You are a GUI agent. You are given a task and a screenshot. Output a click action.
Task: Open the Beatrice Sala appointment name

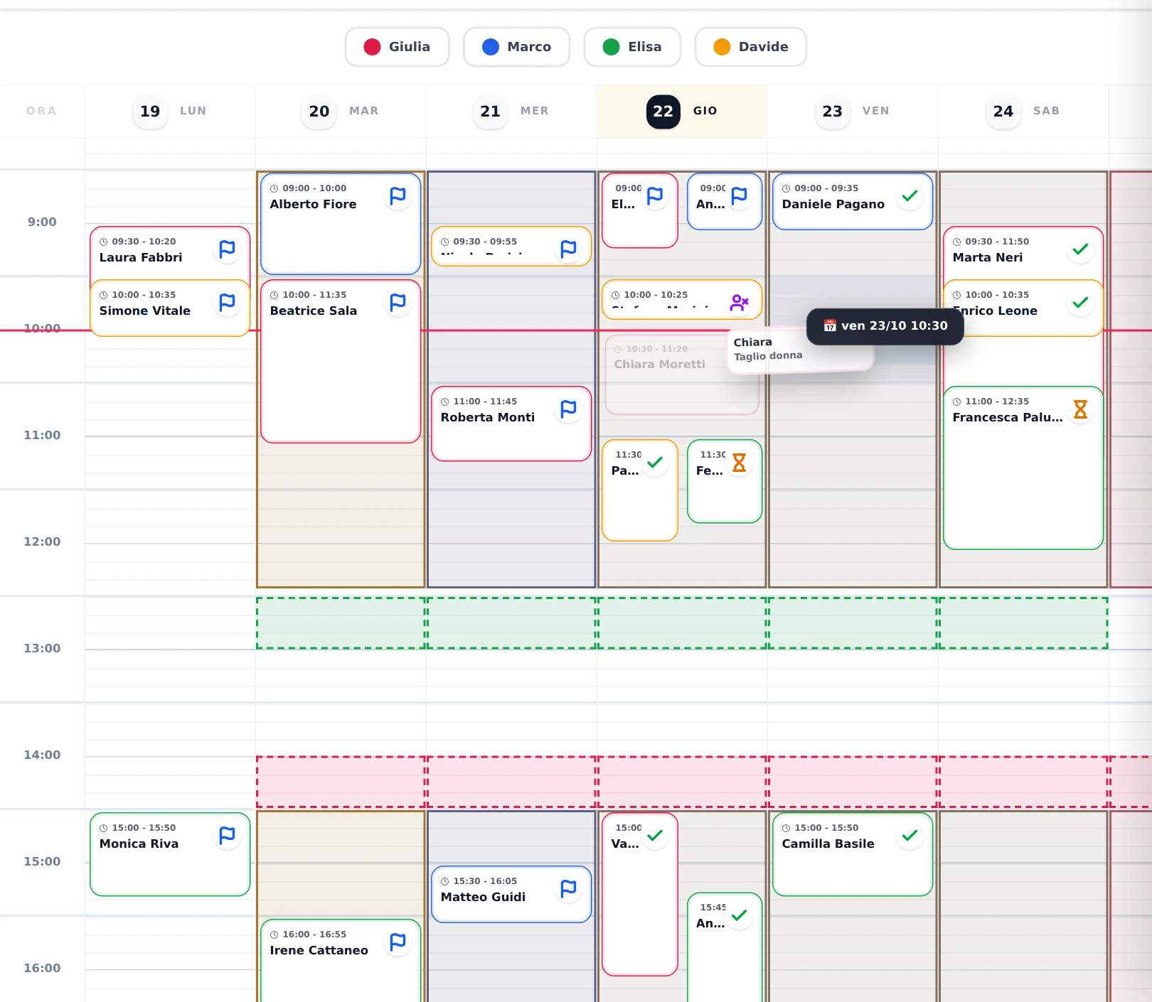click(314, 311)
